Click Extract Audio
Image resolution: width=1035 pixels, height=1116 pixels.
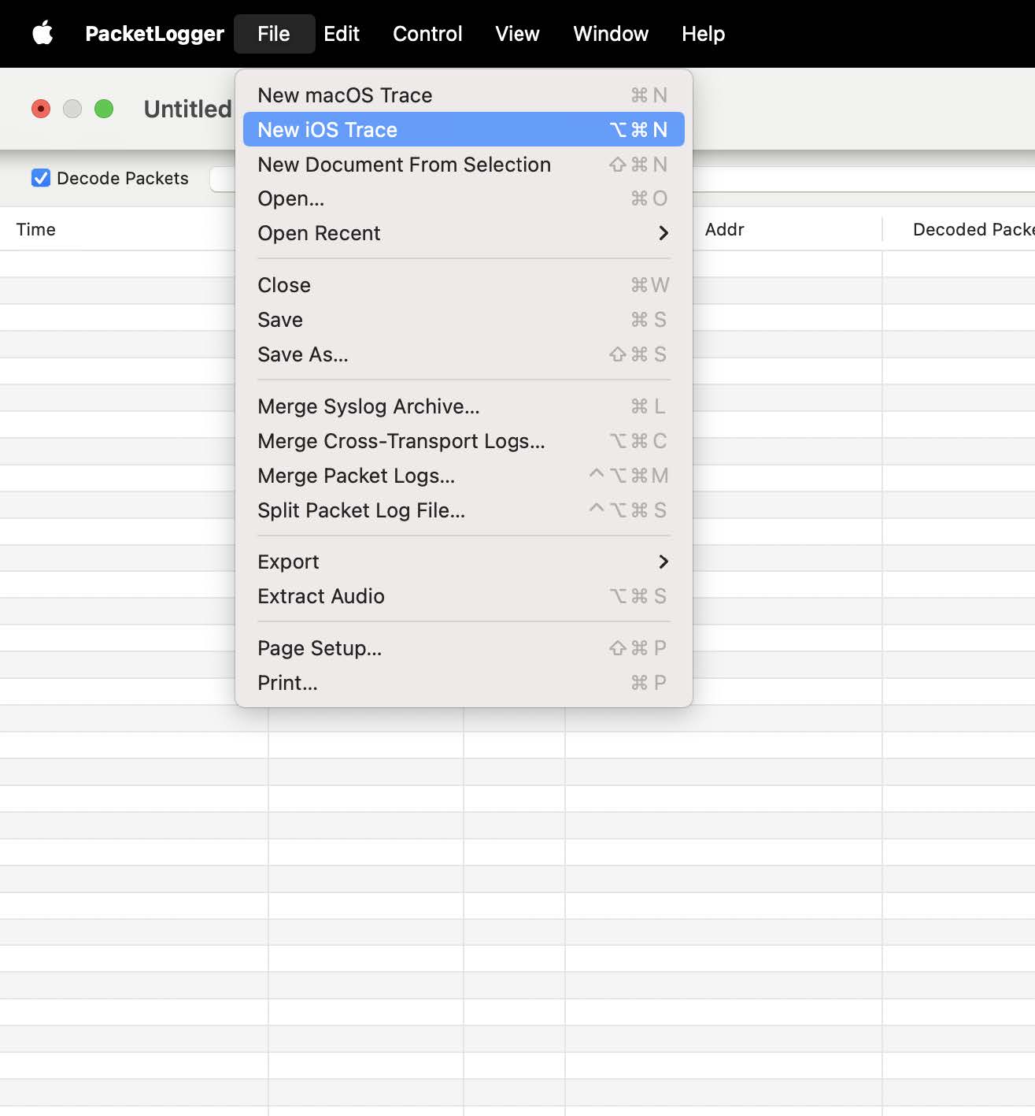[x=320, y=596]
